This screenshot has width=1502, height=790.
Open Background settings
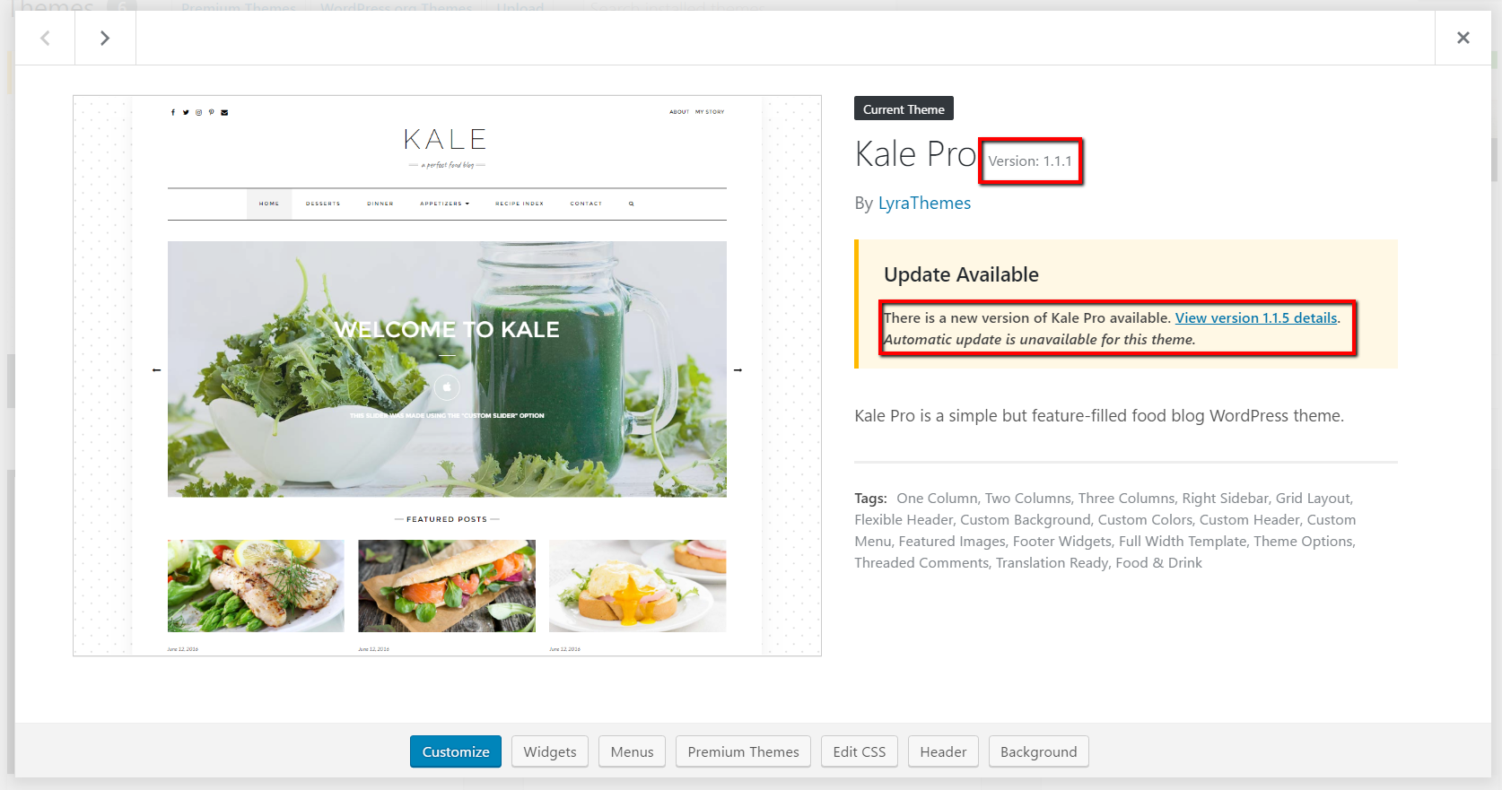click(x=1038, y=751)
